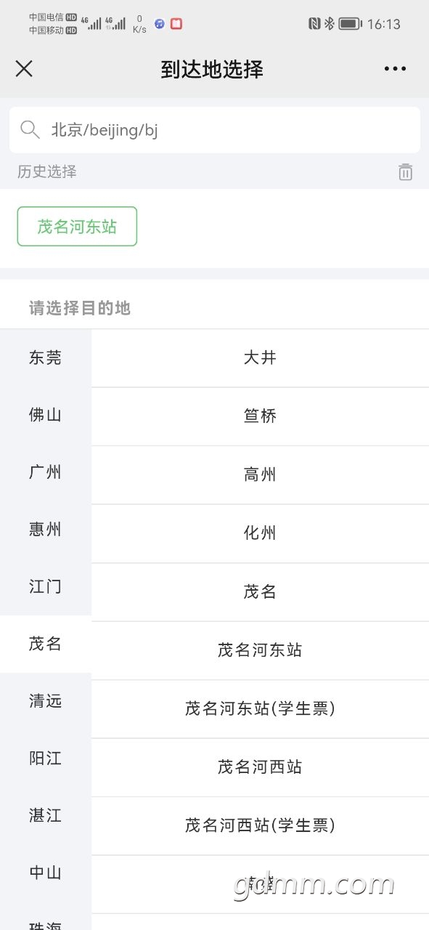Tap the battery indicator icon
429x930 pixels.
click(x=350, y=24)
